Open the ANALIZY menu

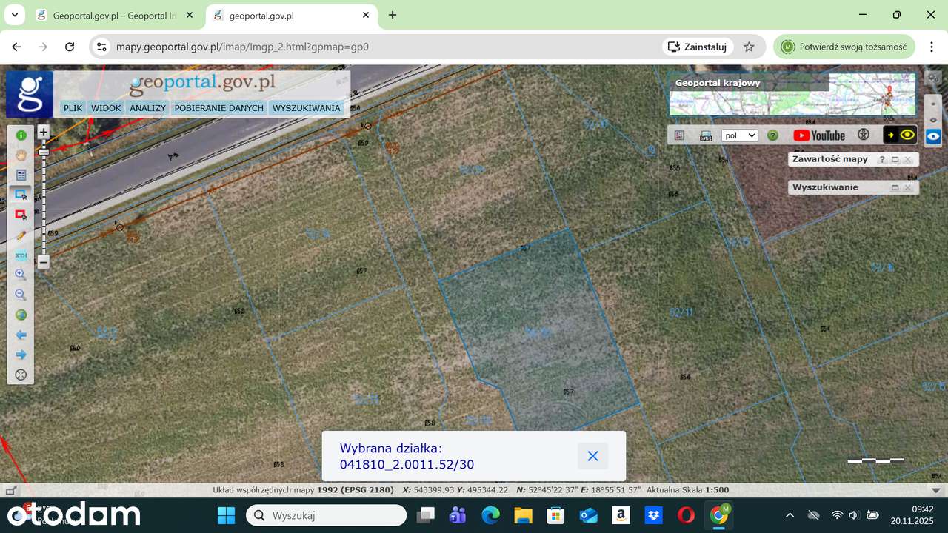click(x=147, y=108)
